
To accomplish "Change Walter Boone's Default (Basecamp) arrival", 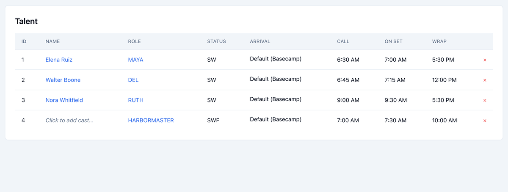I will click(276, 79).
